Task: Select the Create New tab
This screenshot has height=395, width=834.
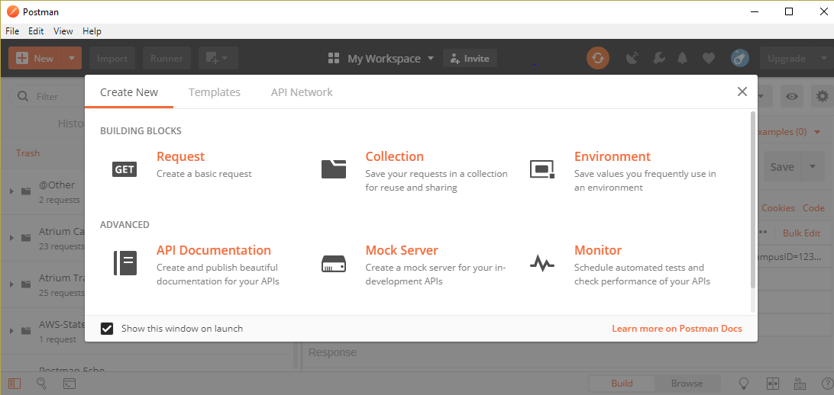Action: (129, 92)
